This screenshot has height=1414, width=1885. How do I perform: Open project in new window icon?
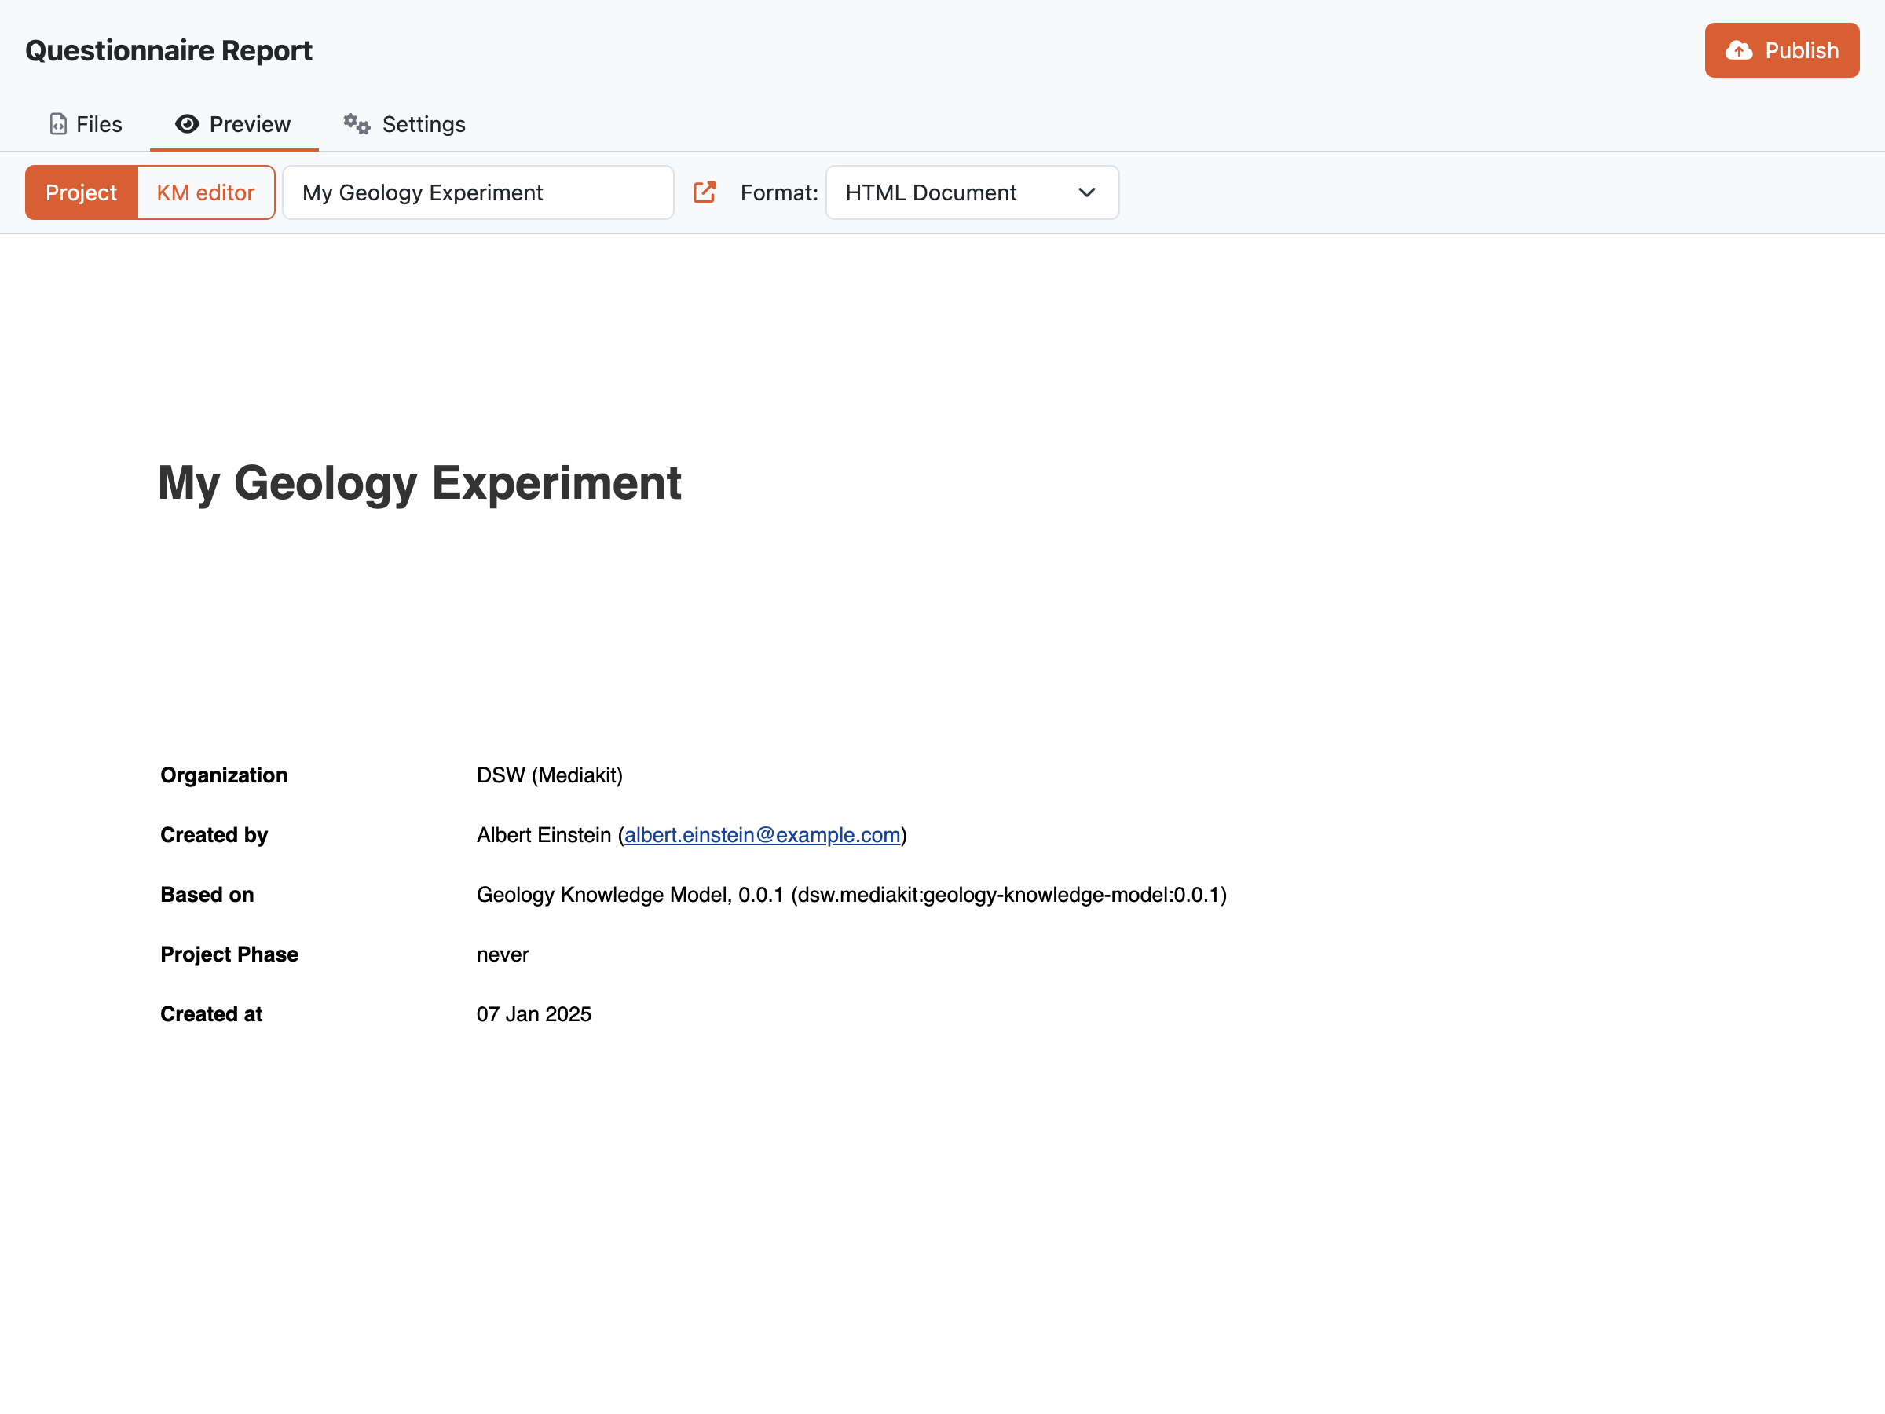704,192
